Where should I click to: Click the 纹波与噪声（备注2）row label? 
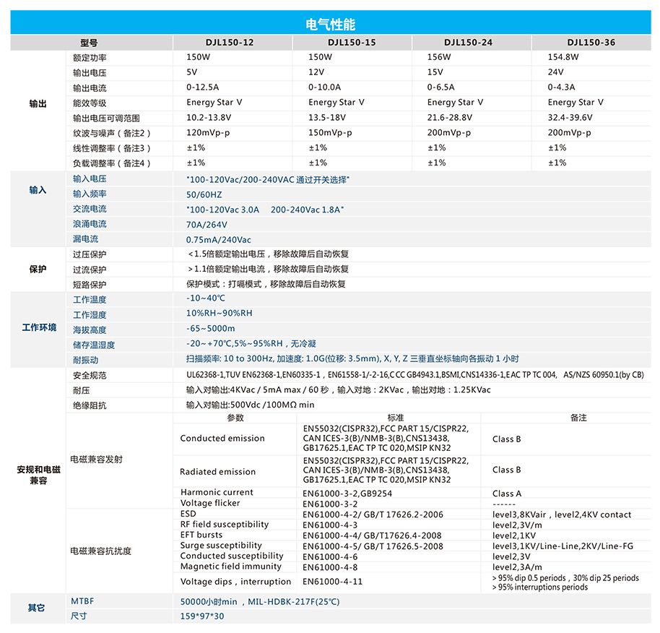coord(111,134)
